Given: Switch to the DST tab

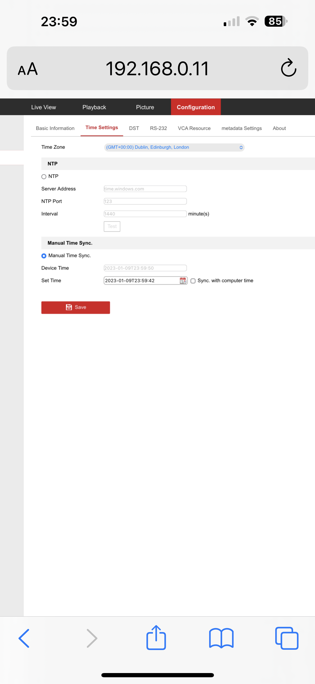Looking at the screenshot, I should pos(134,128).
